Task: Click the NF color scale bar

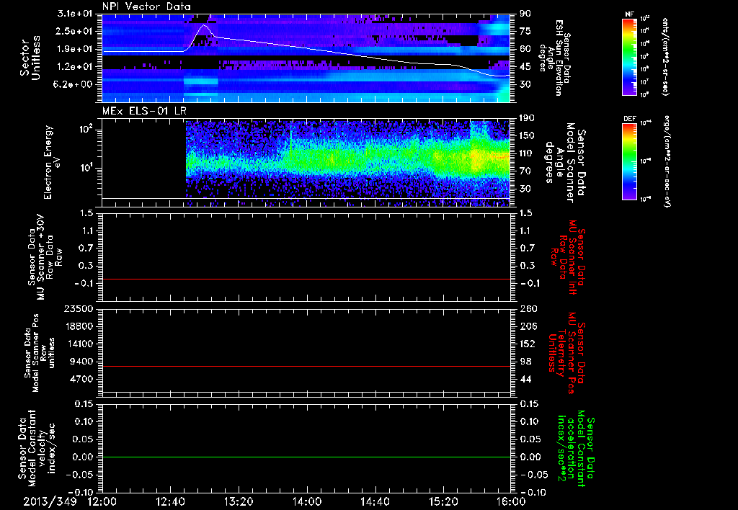Action: [630, 56]
